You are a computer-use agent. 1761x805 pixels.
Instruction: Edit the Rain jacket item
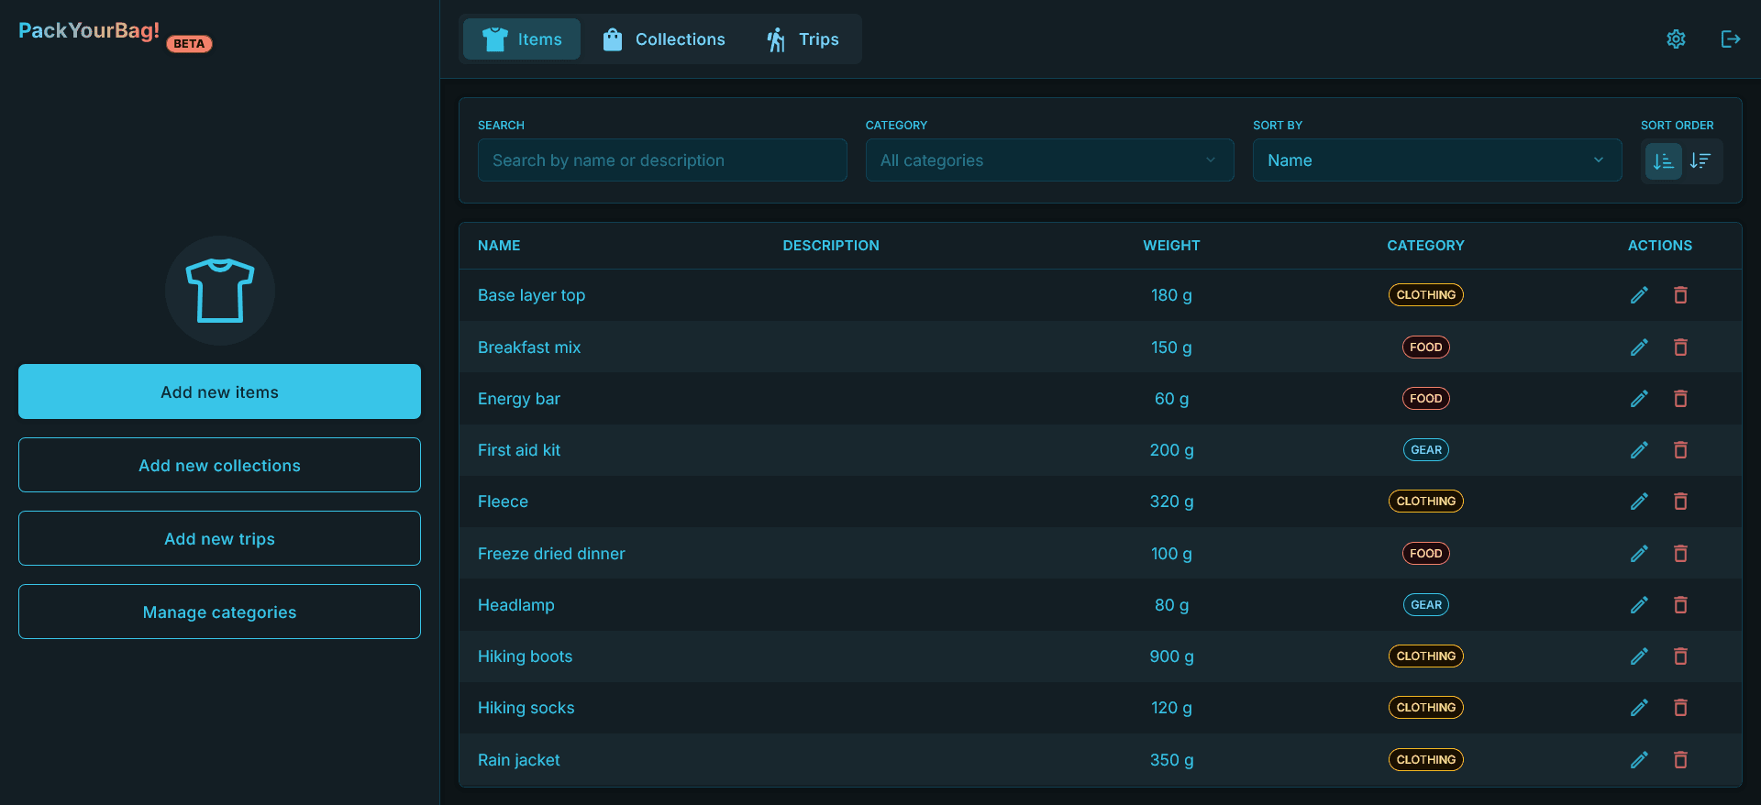coord(1639,760)
